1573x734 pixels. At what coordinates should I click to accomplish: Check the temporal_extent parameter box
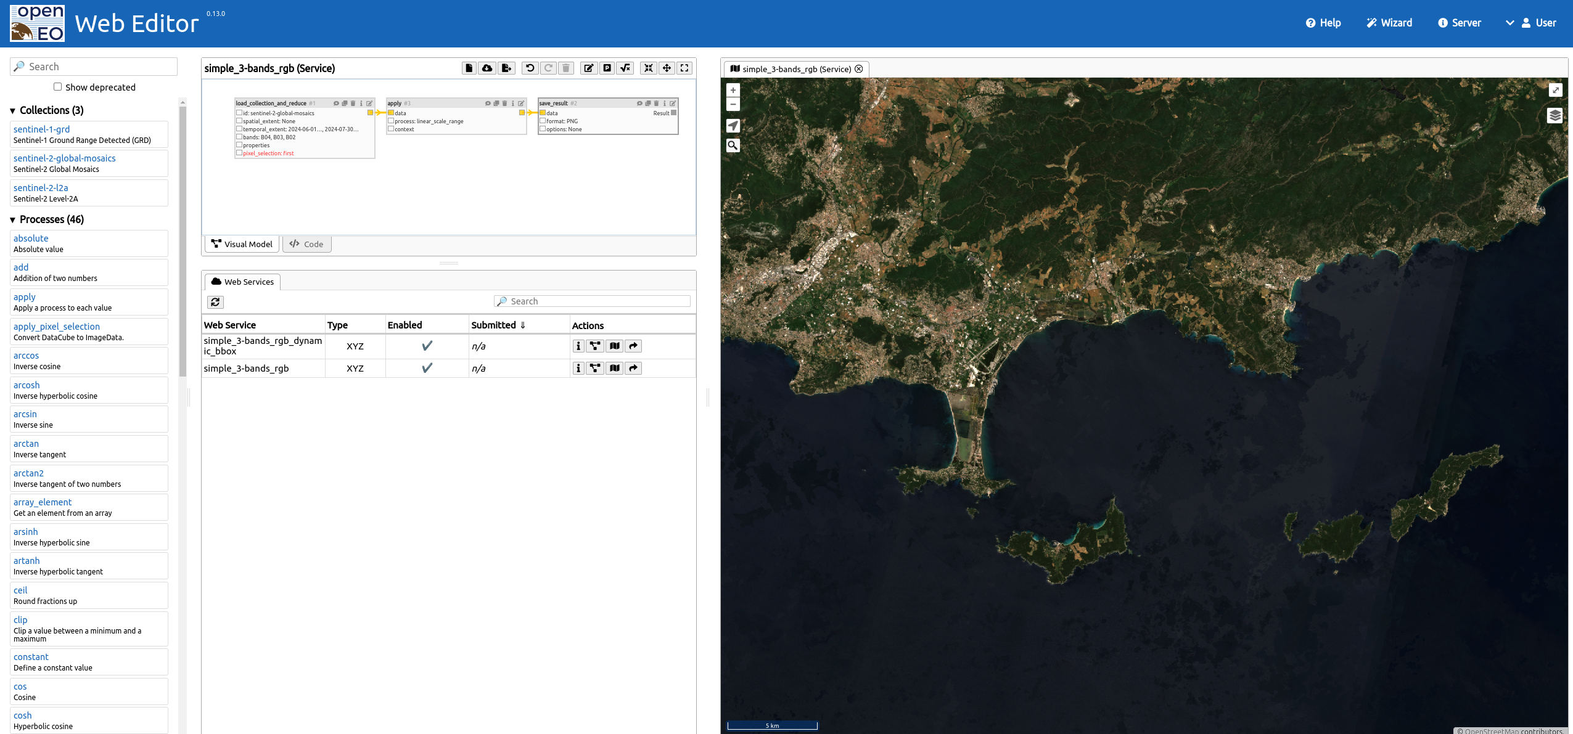click(x=239, y=129)
